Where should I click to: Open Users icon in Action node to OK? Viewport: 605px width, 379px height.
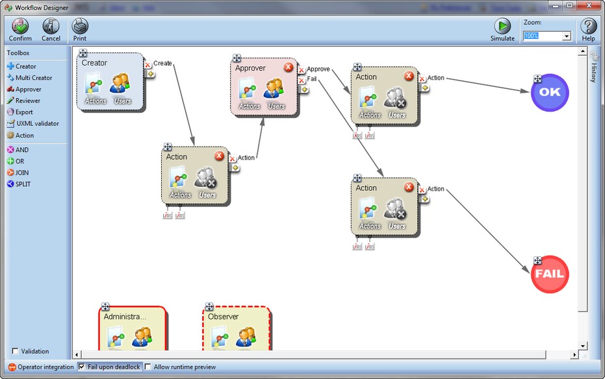click(396, 104)
